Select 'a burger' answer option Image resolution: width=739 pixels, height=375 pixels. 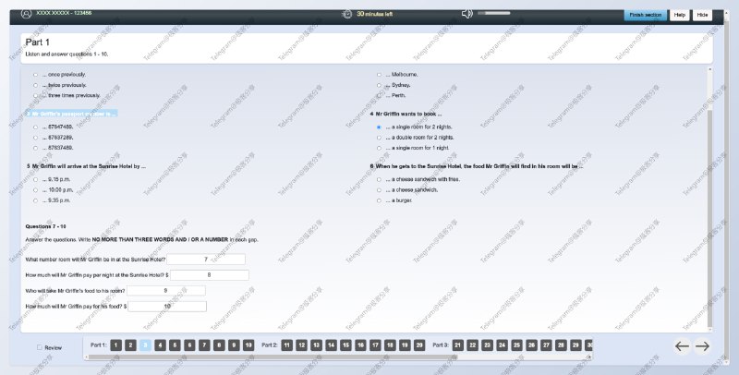click(x=379, y=200)
